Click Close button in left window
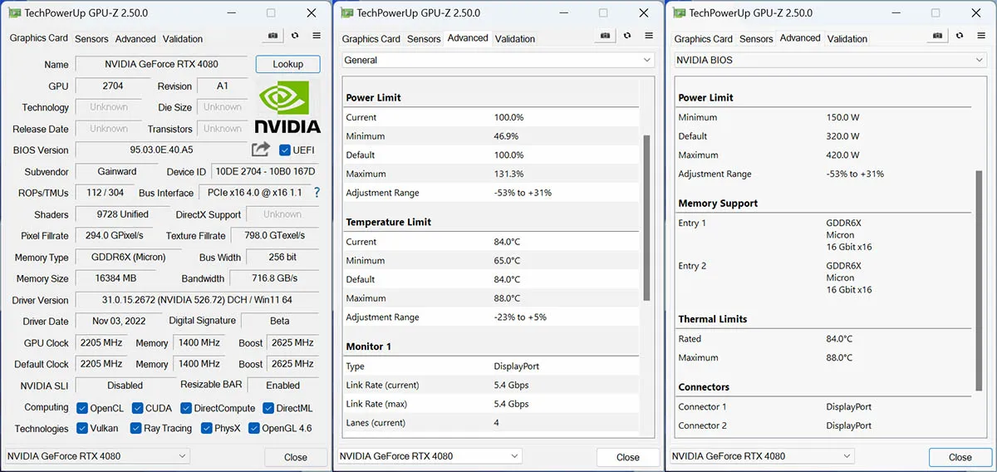Image resolution: width=997 pixels, height=472 pixels. [x=296, y=457]
